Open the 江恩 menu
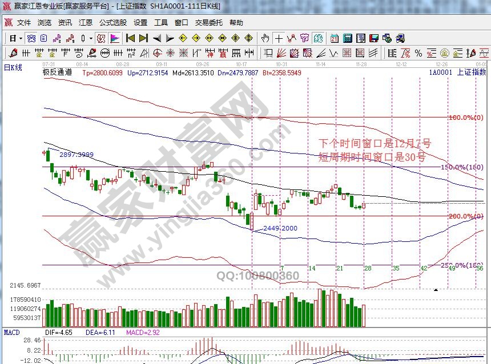 coord(86,23)
